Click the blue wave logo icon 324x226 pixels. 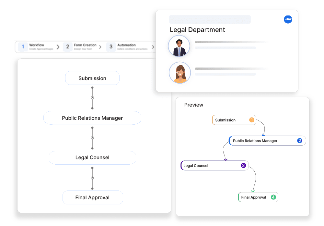(x=288, y=20)
